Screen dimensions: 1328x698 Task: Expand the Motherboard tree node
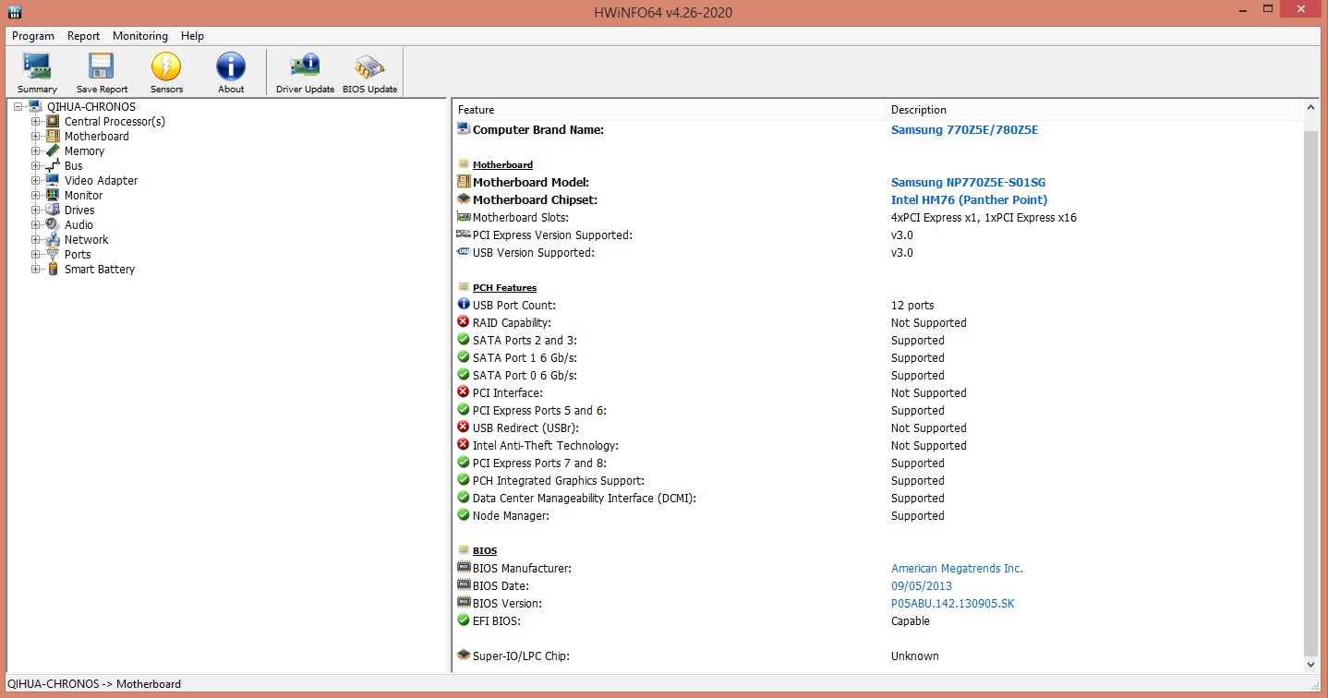click(35, 137)
